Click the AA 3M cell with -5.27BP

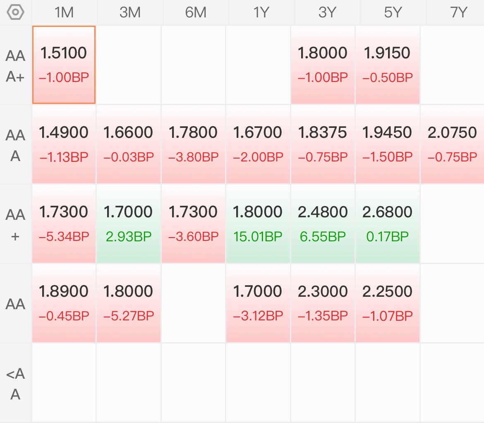click(x=128, y=303)
